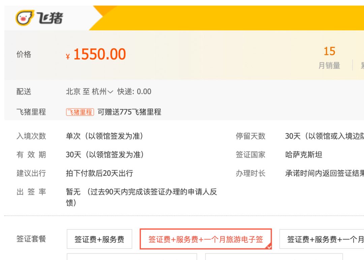Select the lower-left package option below 签证费+服务费
The height and width of the screenshot is (260, 364).
click(x=132, y=257)
